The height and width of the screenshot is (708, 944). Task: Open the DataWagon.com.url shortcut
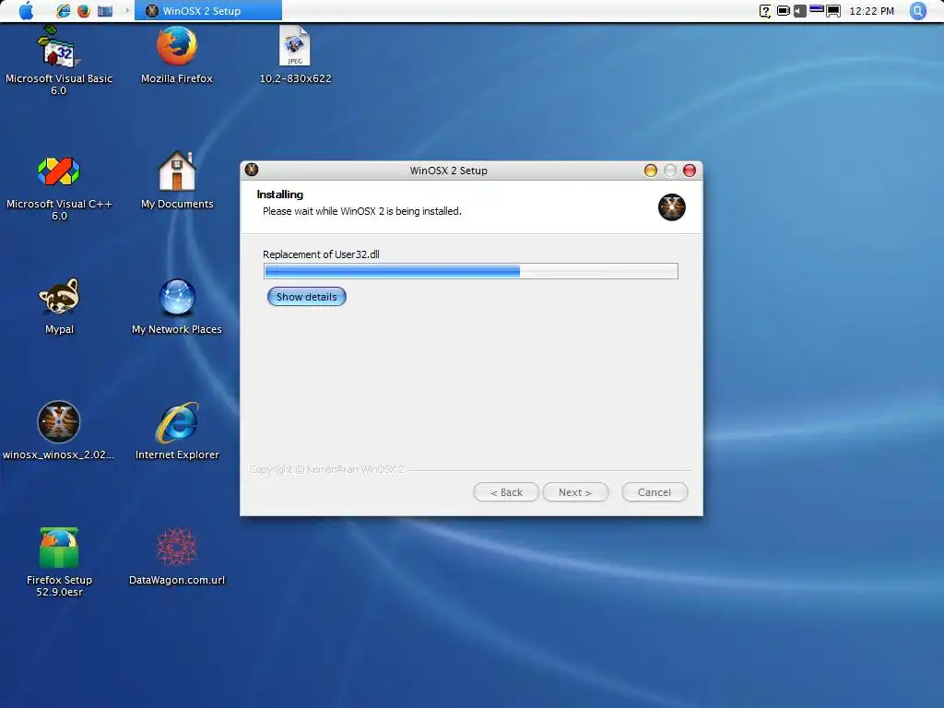(177, 556)
